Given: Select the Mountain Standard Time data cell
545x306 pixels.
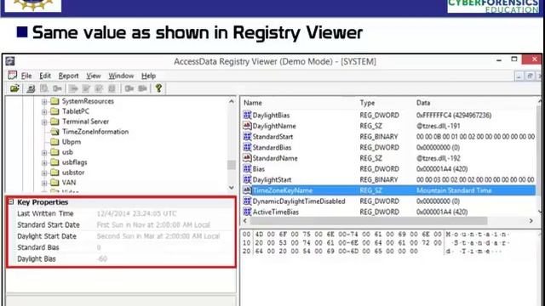Looking at the screenshot, I should 454,190.
